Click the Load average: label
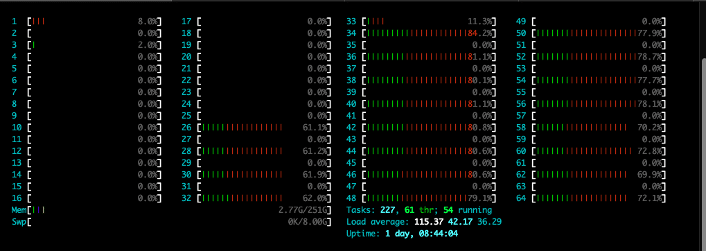 click(x=378, y=222)
